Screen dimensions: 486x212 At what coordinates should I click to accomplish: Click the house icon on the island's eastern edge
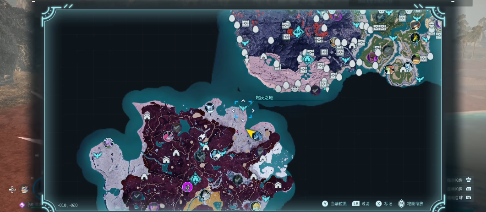point(278,185)
